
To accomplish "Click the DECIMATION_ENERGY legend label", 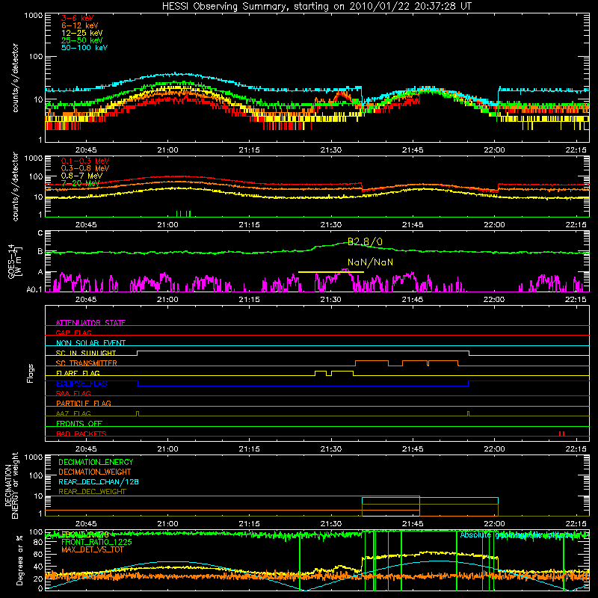I will coord(96,462).
